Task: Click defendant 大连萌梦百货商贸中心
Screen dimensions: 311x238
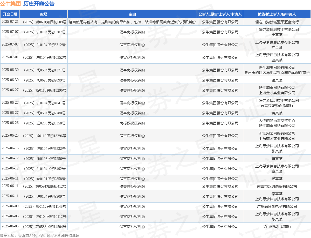Action: pyautogui.click(x=277, y=121)
